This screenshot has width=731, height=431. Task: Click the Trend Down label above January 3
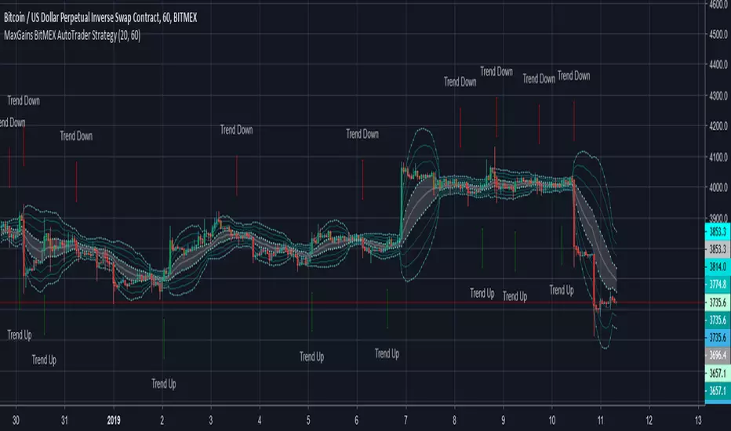pos(236,130)
